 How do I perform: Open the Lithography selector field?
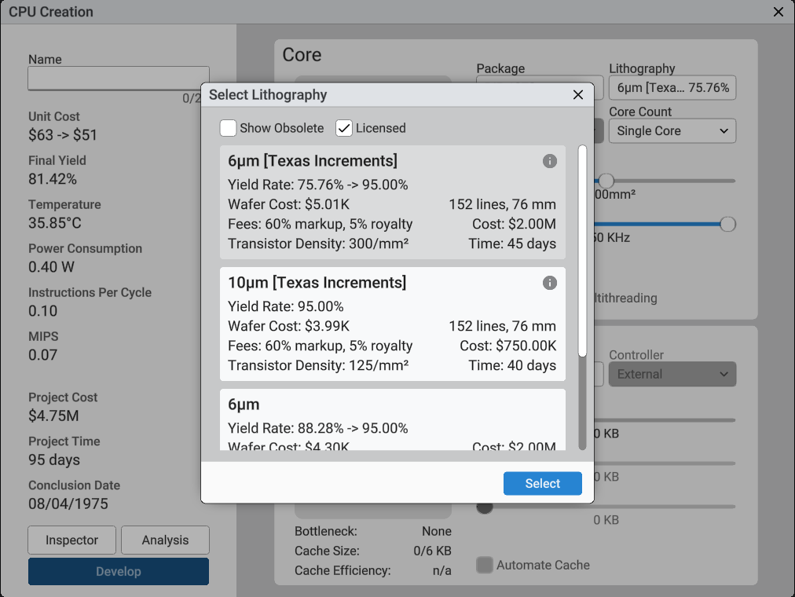pyautogui.click(x=672, y=88)
